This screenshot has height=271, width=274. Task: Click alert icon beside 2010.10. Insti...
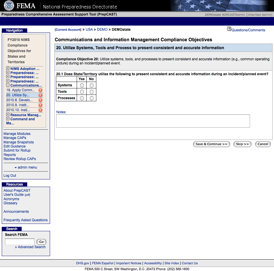point(40,110)
